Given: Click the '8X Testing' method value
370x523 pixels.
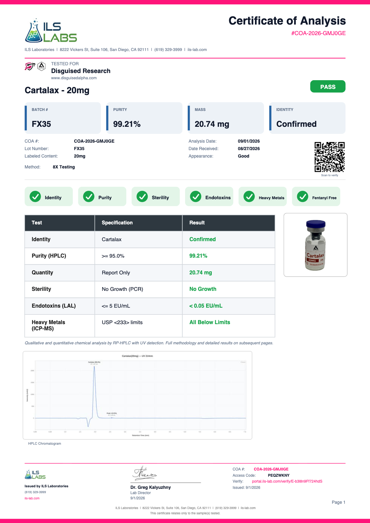Looking at the screenshot, I should point(64,167).
